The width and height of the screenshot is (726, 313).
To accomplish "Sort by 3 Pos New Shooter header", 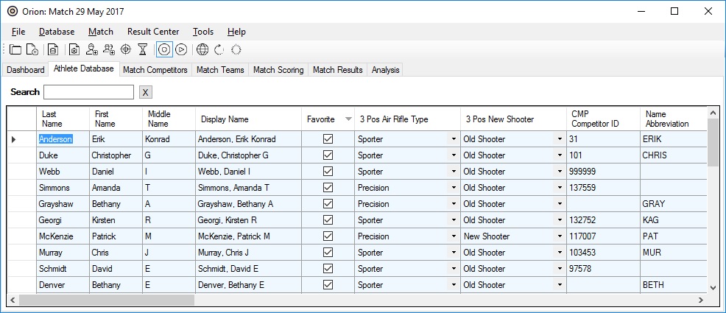I will click(x=513, y=119).
